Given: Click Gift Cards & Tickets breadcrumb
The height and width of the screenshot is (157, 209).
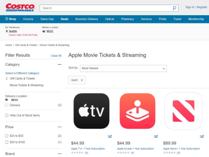Looking at the screenshot, I should [x=26, y=45].
